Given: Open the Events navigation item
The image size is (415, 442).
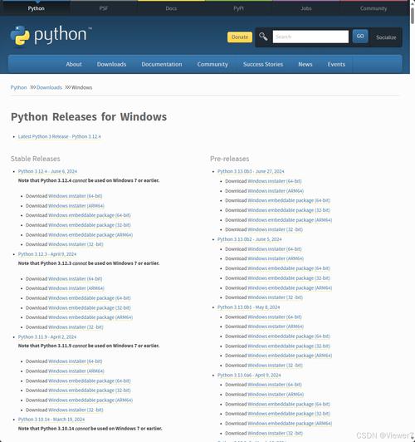Looking at the screenshot, I should tap(336, 64).
